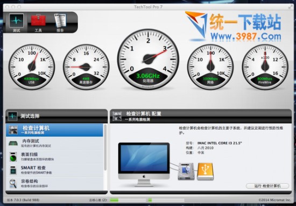Viewport: 296px width, 206px height.
Task: Select 宗卷结构 test entry
Action: click(x=54, y=183)
